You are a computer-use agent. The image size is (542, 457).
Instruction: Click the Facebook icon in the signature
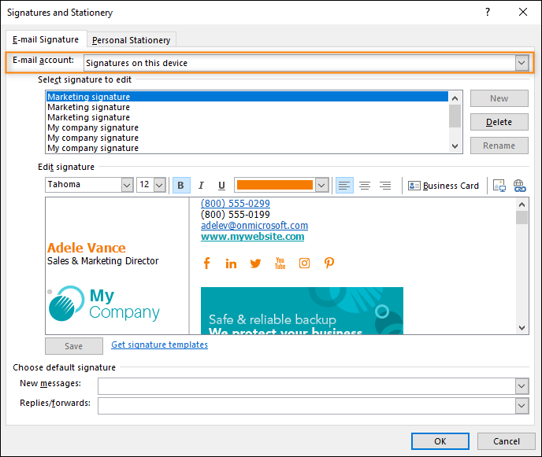point(207,264)
